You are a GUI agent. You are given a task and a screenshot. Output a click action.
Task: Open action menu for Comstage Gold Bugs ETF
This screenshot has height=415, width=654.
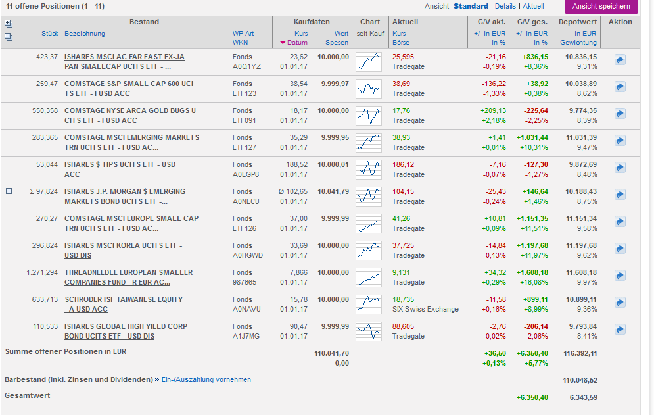619,114
